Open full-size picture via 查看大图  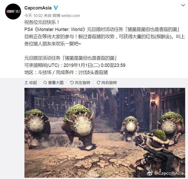click(56, 82)
